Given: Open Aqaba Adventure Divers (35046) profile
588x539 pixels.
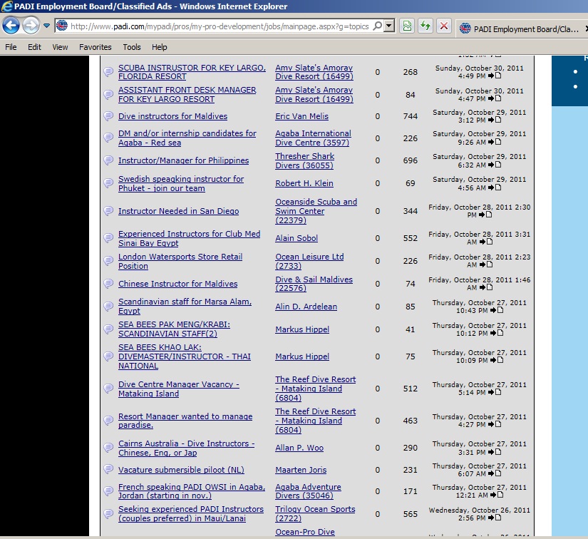Looking at the screenshot, I should coord(308,491).
